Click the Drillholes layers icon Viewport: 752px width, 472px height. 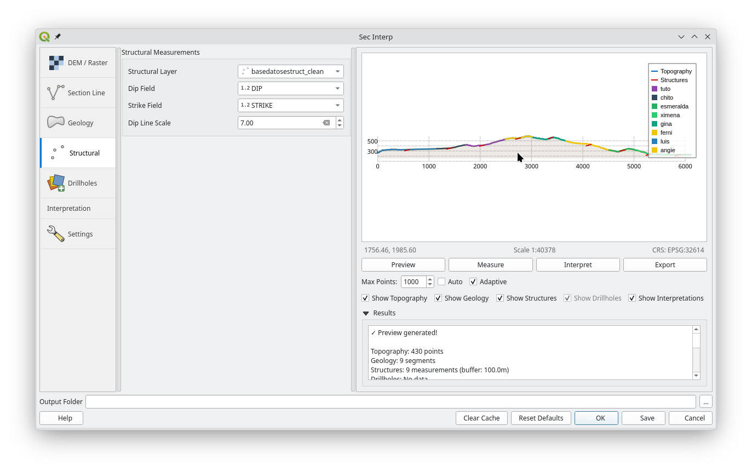click(x=55, y=183)
